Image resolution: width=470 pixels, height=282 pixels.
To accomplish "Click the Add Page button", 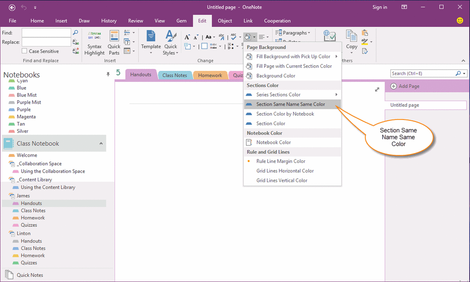I will point(405,86).
